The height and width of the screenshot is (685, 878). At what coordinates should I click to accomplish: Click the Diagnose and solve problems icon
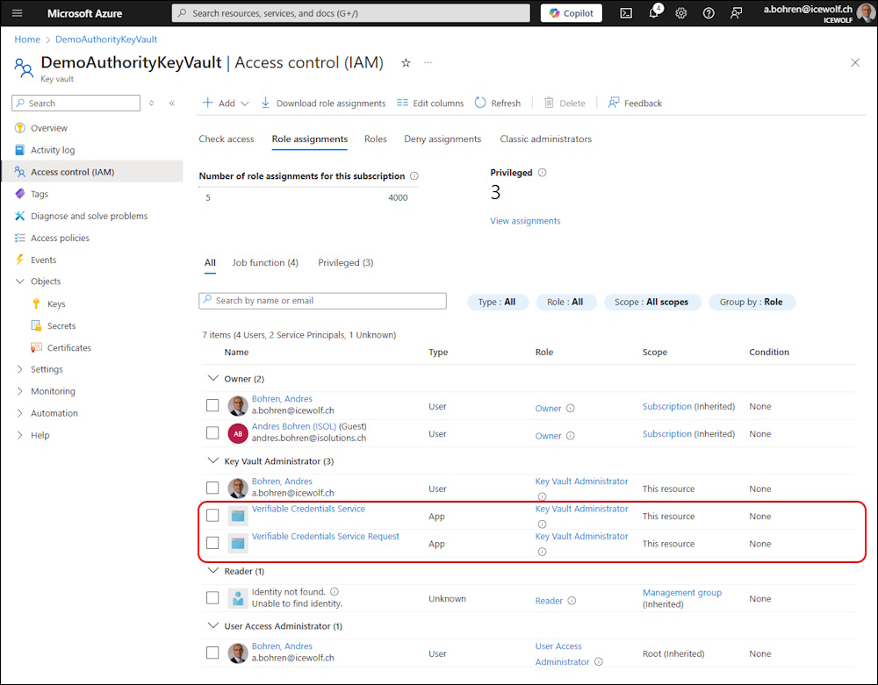point(20,216)
